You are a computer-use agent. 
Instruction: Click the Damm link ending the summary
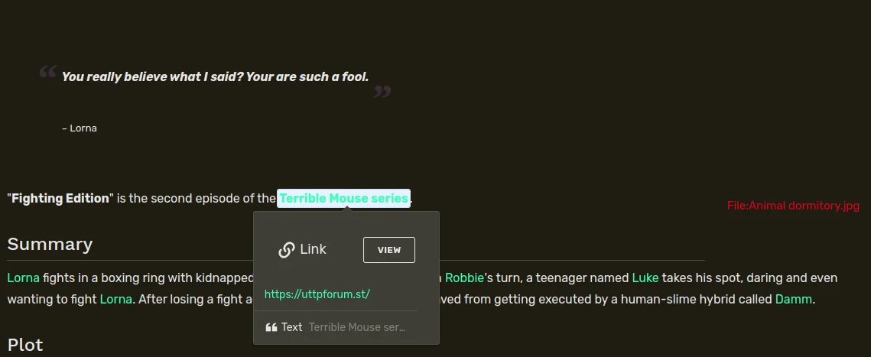click(793, 299)
